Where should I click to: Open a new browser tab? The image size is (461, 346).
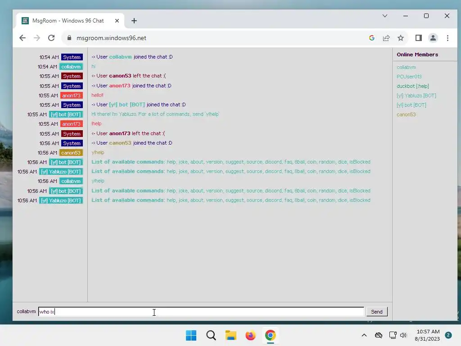(x=134, y=21)
